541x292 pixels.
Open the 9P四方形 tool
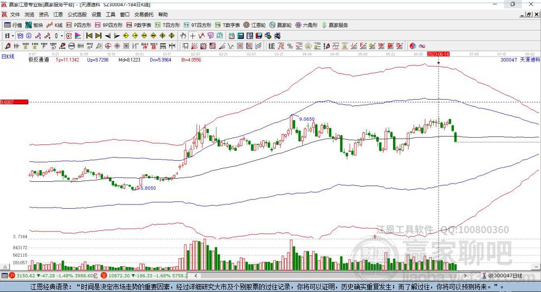(109, 25)
